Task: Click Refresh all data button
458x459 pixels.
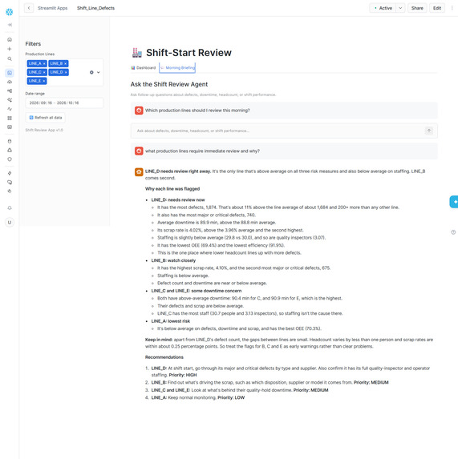Action: pyautogui.click(x=46, y=118)
